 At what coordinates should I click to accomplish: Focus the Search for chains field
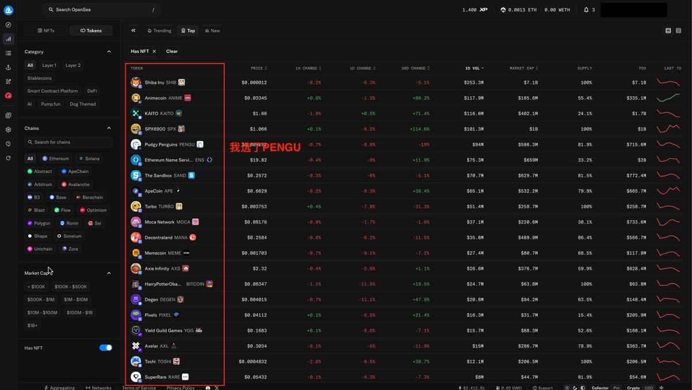69,142
